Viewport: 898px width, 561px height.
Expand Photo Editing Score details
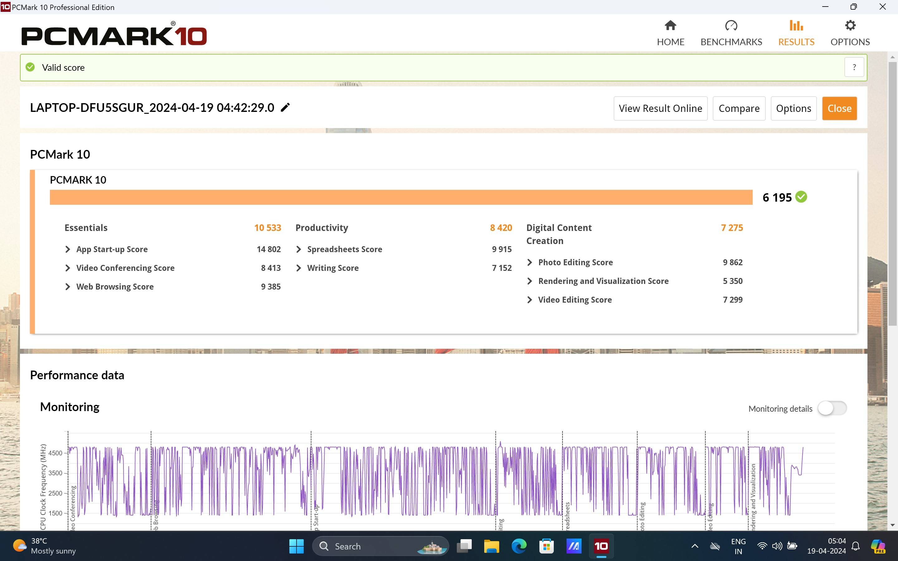point(529,262)
